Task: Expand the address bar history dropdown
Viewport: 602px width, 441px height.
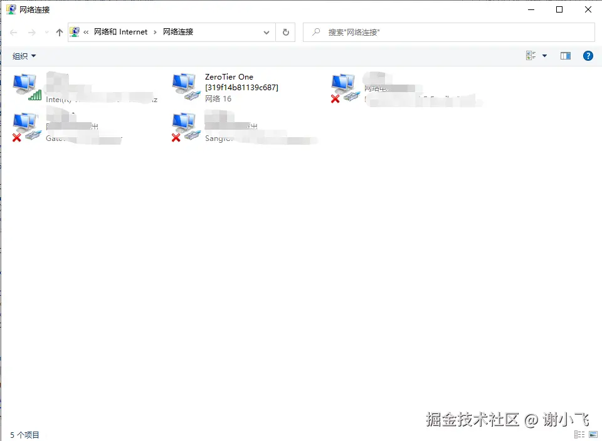Action: [266, 32]
